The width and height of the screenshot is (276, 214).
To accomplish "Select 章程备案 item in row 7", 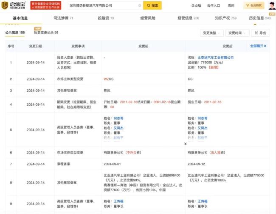I will point(64,164).
